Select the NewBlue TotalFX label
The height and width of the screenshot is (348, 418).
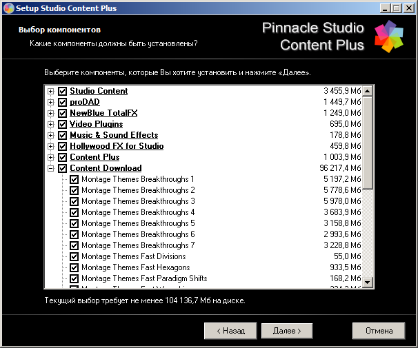pos(103,113)
